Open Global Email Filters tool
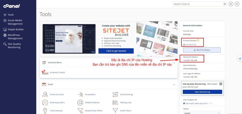 pos(94,111)
